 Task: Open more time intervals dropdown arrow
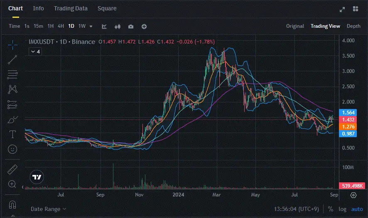pyautogui.click(x=91, y=26)
